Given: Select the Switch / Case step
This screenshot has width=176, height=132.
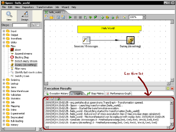Looking at the screenshot, I should click(x=22, y=76).
